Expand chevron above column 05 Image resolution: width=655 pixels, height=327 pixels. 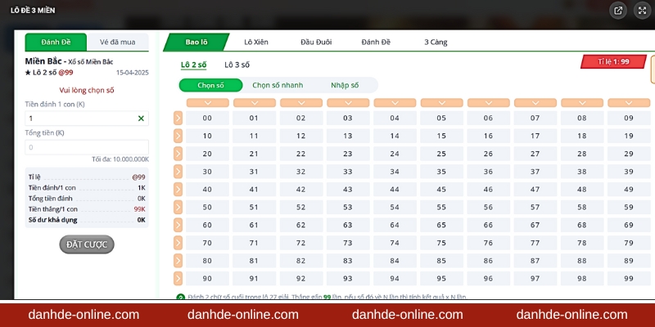tap(441, 103)
